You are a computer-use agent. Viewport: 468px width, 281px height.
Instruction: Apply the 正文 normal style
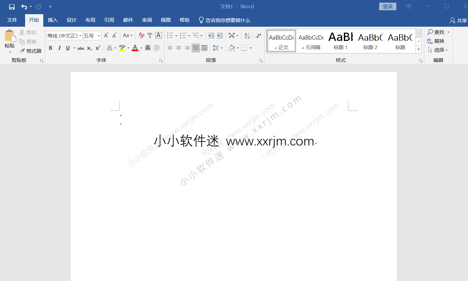click(281, 41)
